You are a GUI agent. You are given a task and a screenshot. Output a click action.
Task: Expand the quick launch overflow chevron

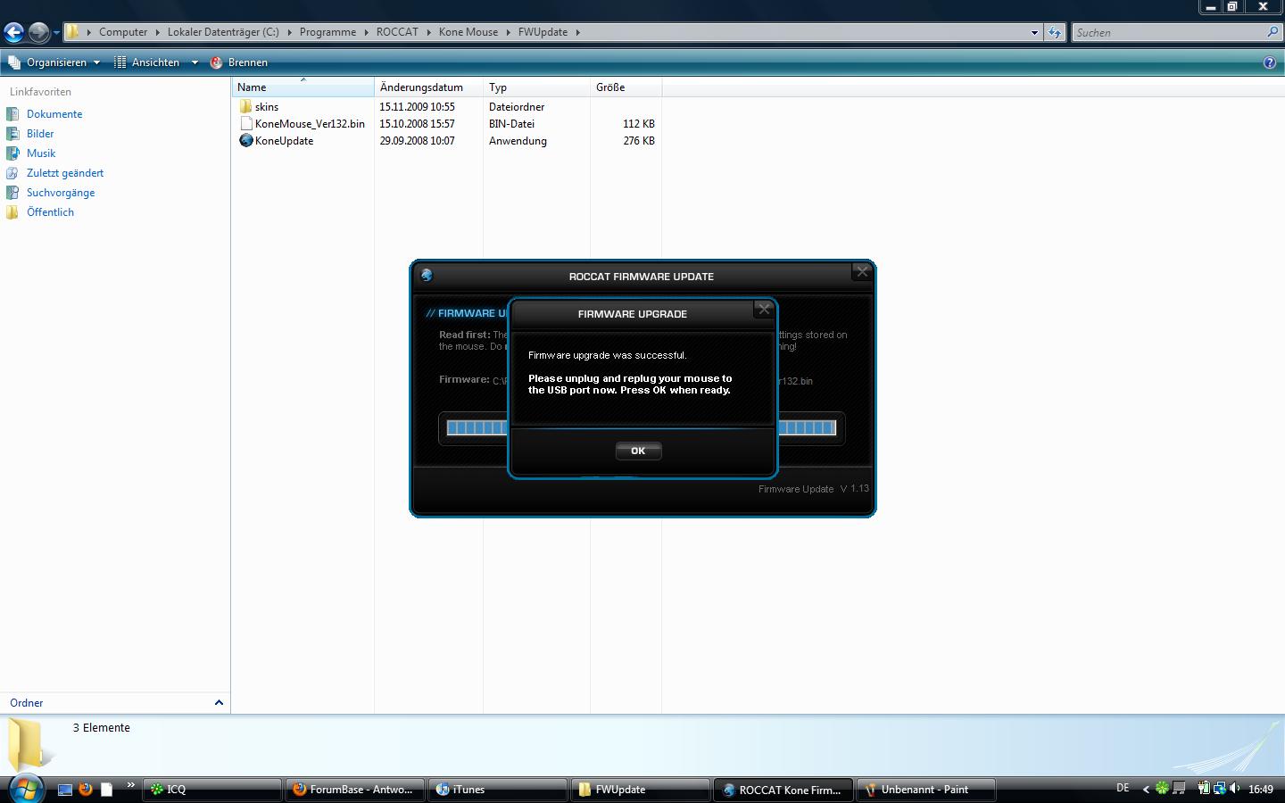pos(130,785)
